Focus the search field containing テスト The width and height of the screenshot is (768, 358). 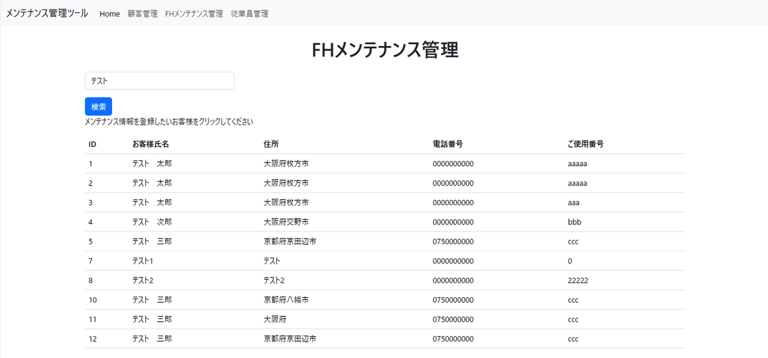tap(160, 81)
